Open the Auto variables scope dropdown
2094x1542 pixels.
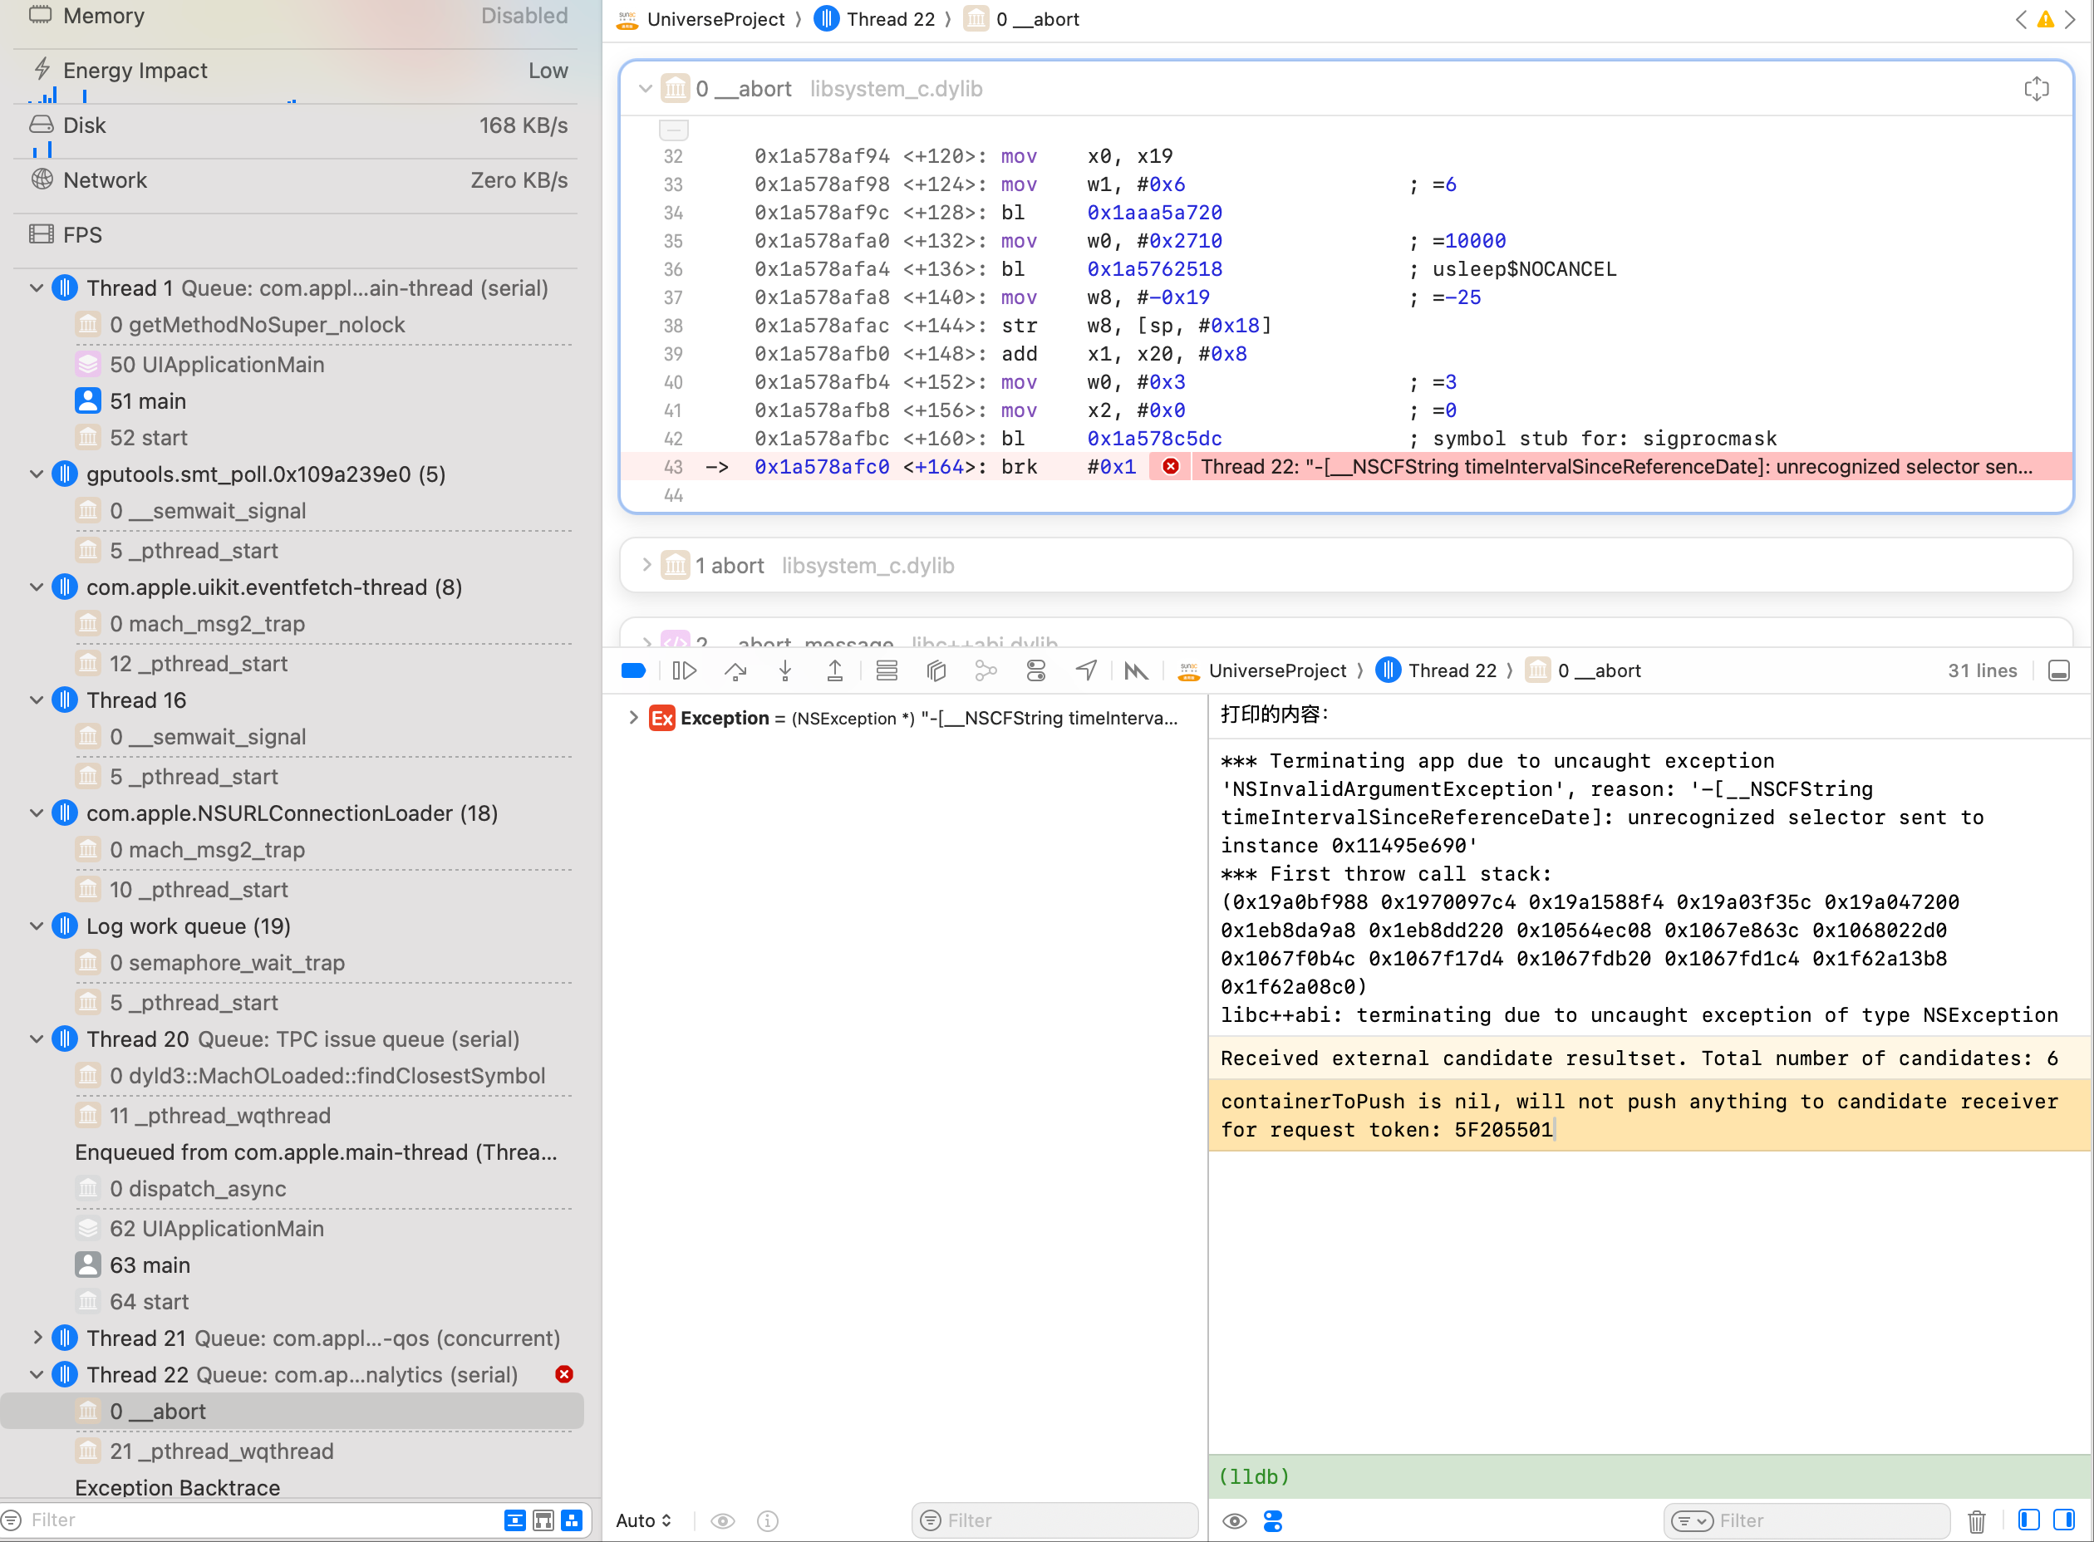[x=644, y=1520]
